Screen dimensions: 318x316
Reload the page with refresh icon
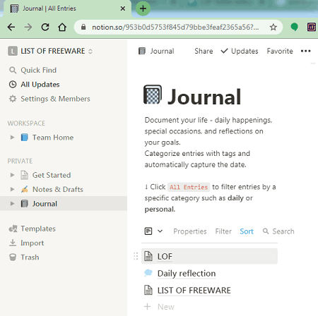45,28
